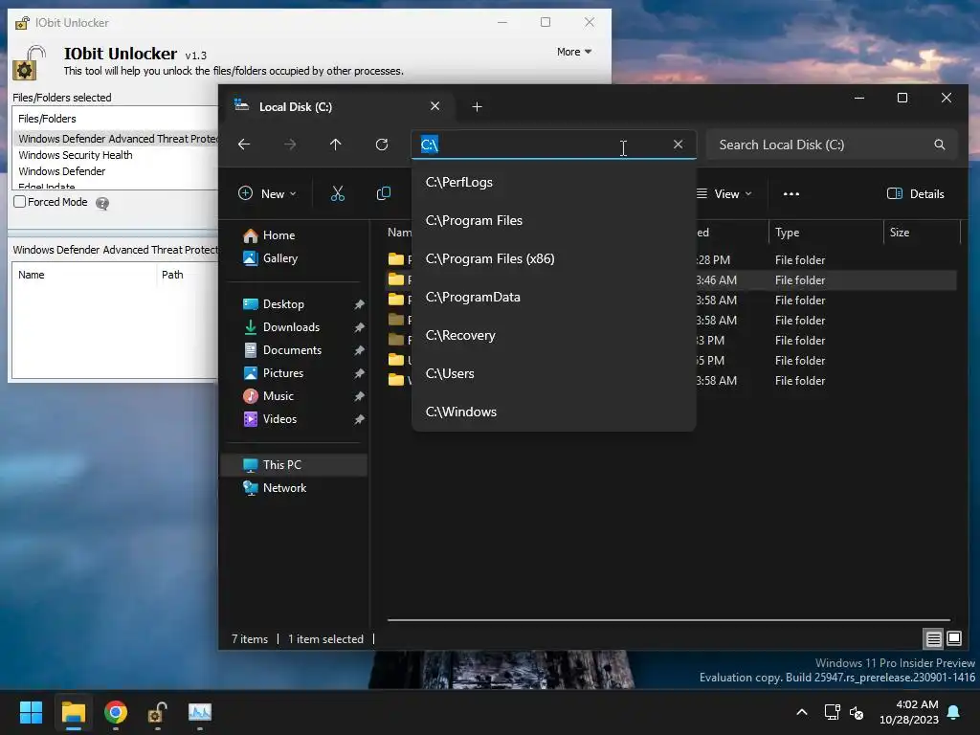Open Desktop quick access folder
Viewport: 980px width, 735px height.
click(274, 303)
